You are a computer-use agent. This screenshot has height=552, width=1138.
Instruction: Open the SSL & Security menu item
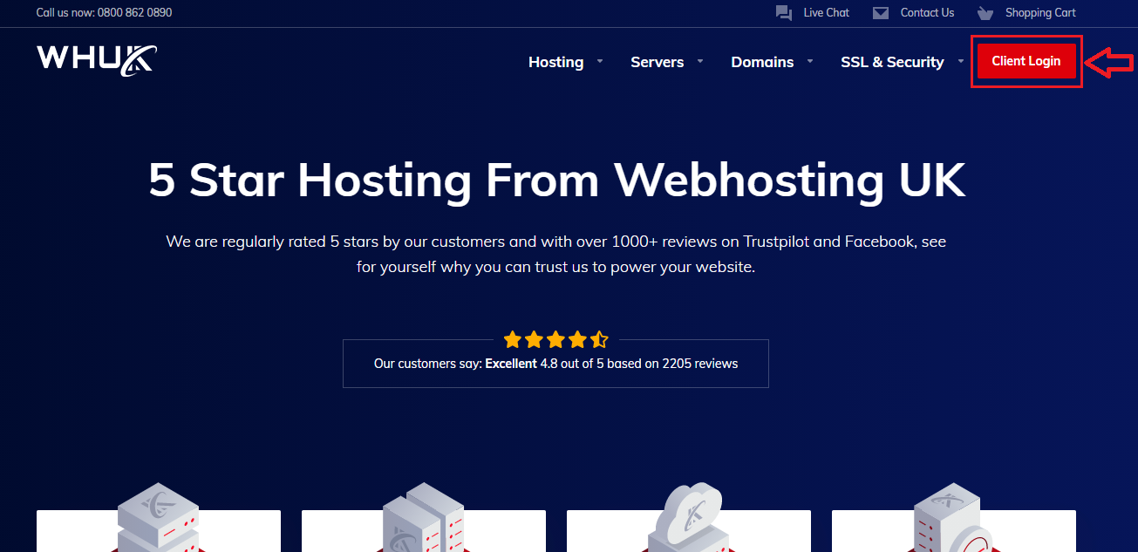click(892, 62)
